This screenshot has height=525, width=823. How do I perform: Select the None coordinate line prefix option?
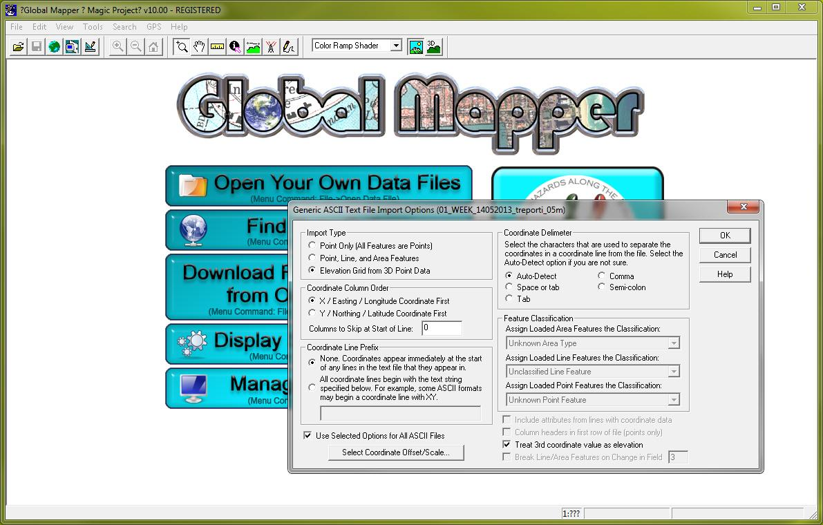pyautogui.click(x=312, y=363)
